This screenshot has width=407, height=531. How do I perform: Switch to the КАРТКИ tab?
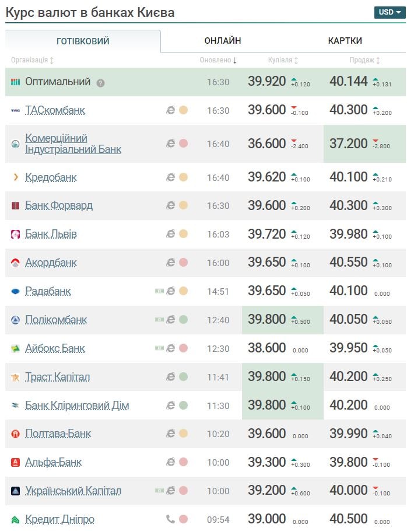[345, 41]
